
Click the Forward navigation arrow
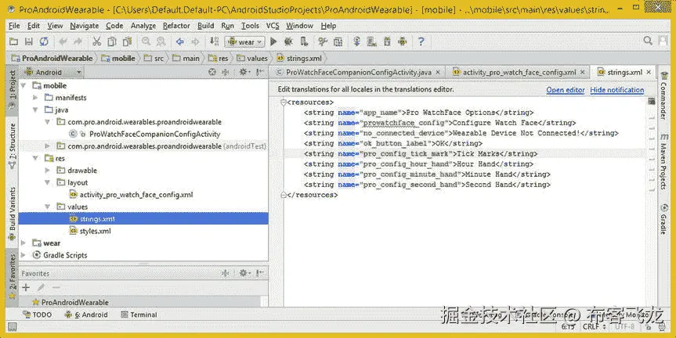[195, 41]
